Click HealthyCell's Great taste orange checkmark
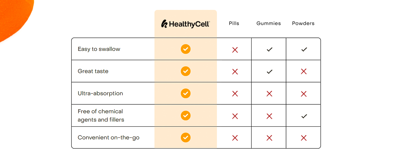 [x=185, y=71]
